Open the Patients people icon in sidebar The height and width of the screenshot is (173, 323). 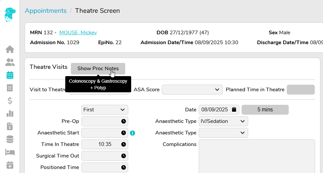pos(10,62)
